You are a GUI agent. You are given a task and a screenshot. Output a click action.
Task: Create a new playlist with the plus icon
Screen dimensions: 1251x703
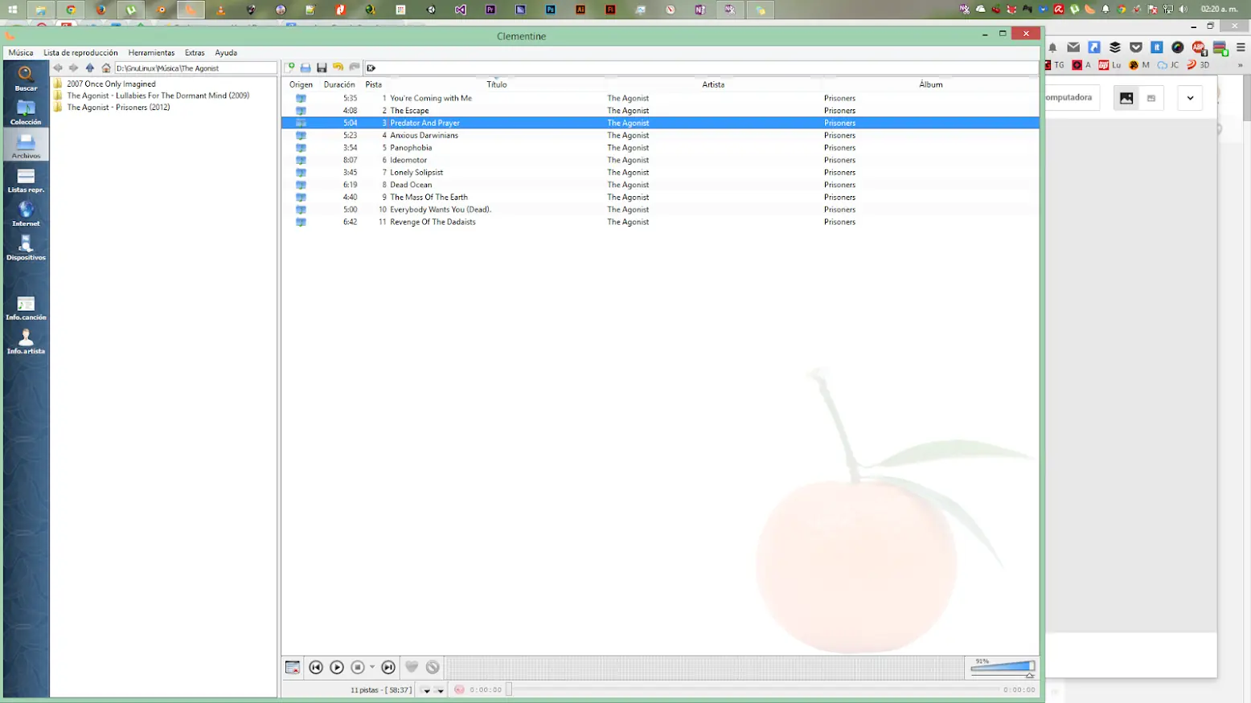[290, 67]
